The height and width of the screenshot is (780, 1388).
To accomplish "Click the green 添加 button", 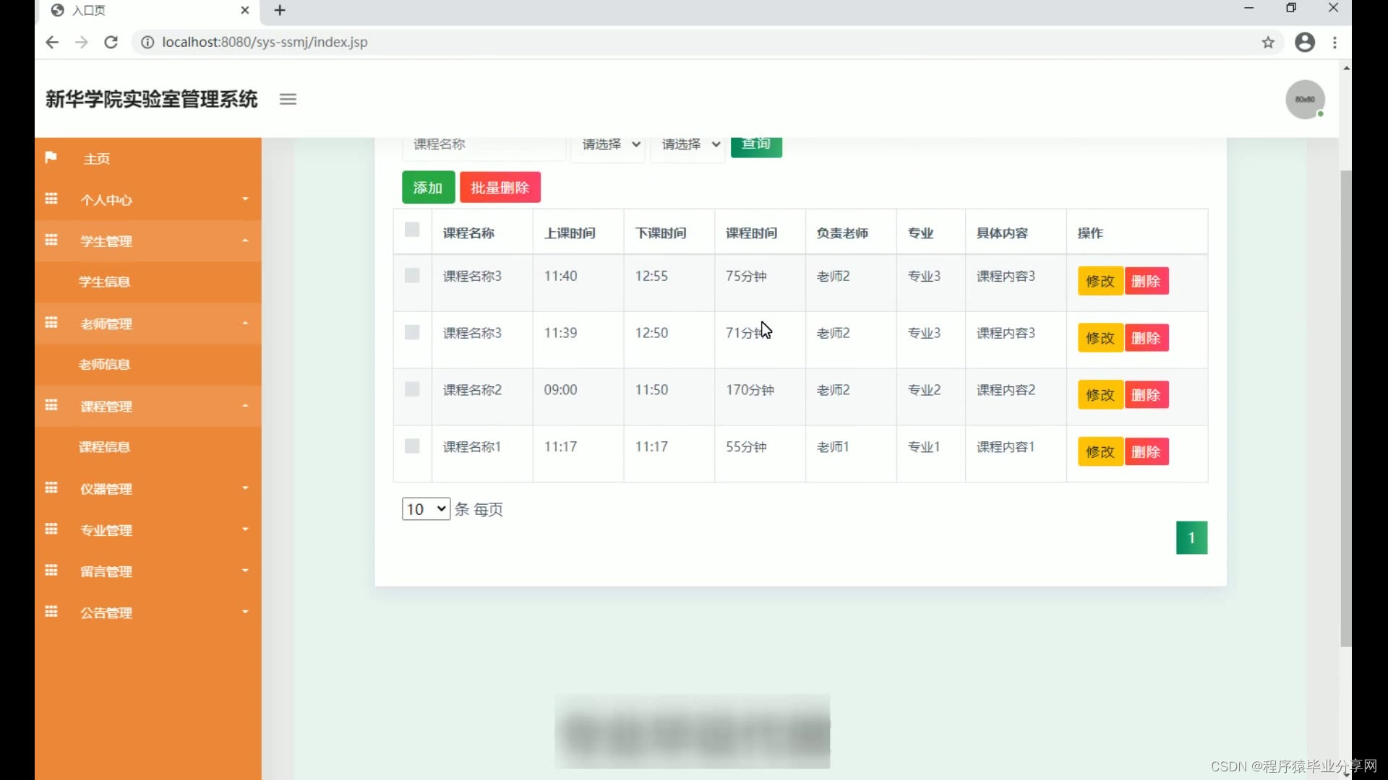I will click(428, 188).
